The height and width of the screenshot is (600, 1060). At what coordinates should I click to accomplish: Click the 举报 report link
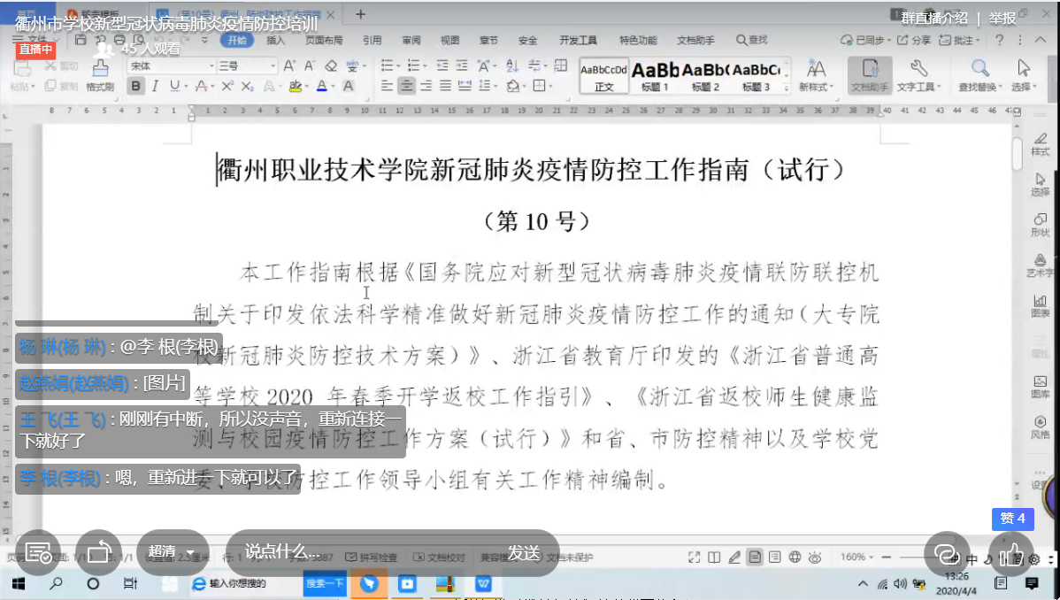tap(1002, 19)
